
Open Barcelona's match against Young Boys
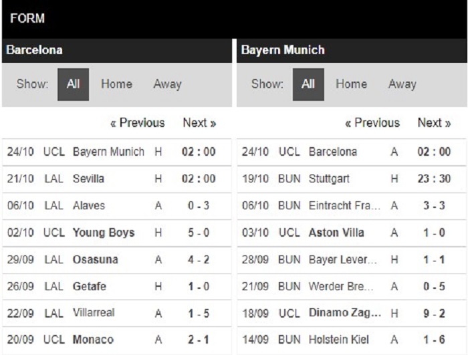click(x=117, y=233)
